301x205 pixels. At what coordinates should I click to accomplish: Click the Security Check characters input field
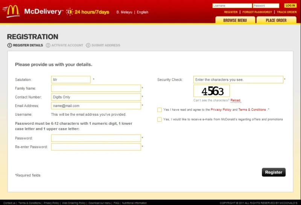(238, 80)
